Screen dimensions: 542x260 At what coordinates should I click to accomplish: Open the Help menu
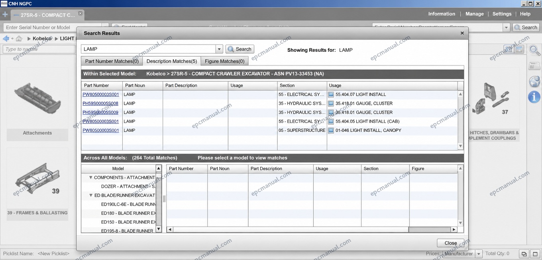coord(525,14)
